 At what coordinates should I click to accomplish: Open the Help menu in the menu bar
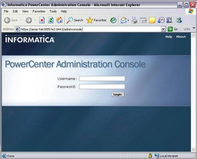click(64, 11)
